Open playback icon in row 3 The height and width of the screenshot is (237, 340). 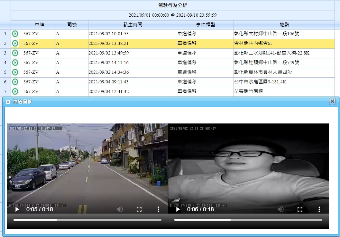point(15,53)
